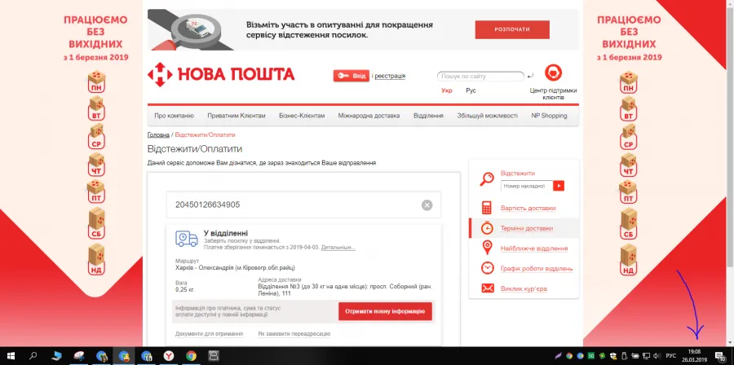Open the clock showing 19:08 26.03.2019

694,356
